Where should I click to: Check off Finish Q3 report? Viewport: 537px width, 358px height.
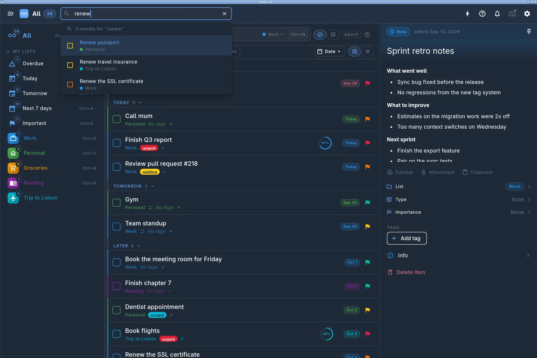coord(117,143)
